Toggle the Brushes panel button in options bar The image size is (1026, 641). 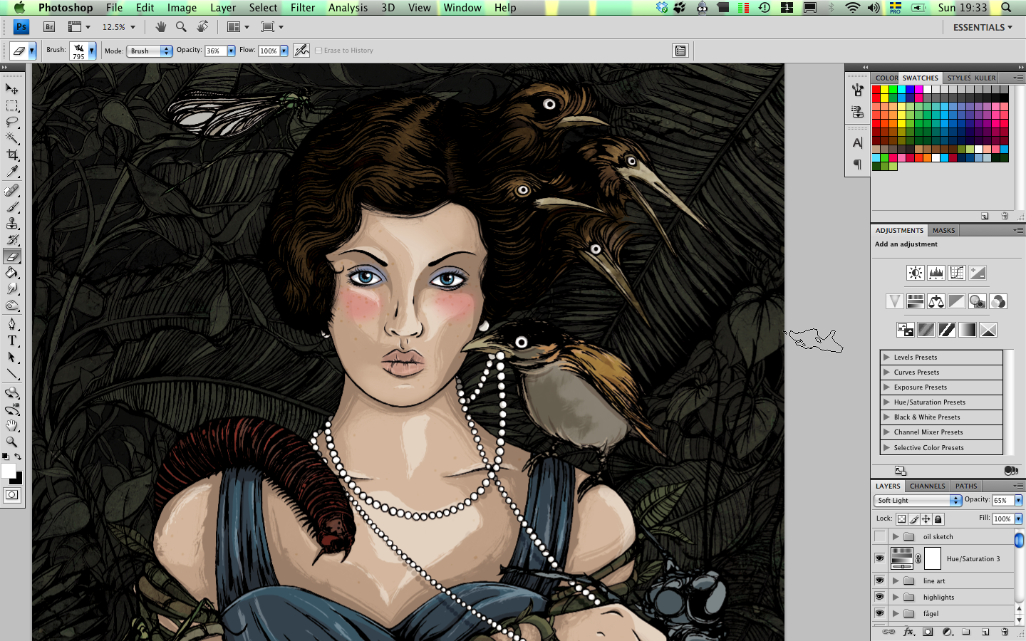(680, 51)
